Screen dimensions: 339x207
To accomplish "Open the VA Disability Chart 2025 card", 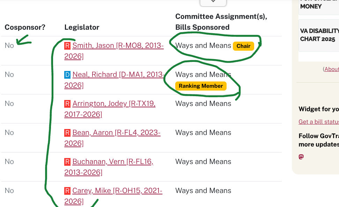I will coord(318,35).
